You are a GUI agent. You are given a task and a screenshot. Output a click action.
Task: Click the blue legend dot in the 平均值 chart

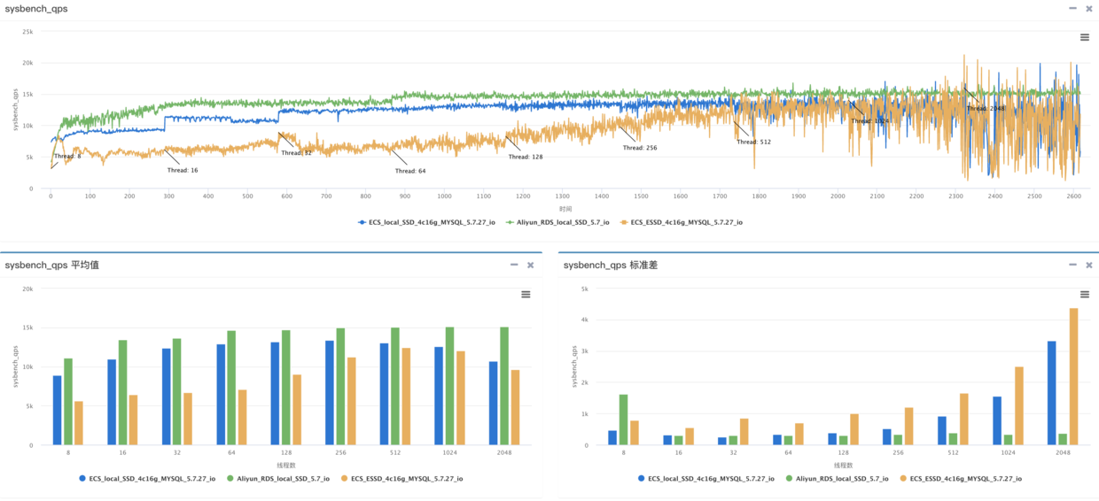click(x=82, y=478)
